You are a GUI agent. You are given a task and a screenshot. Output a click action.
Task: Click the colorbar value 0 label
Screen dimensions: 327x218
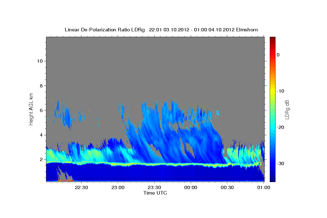pyautogui.click(x=278, y=55)
